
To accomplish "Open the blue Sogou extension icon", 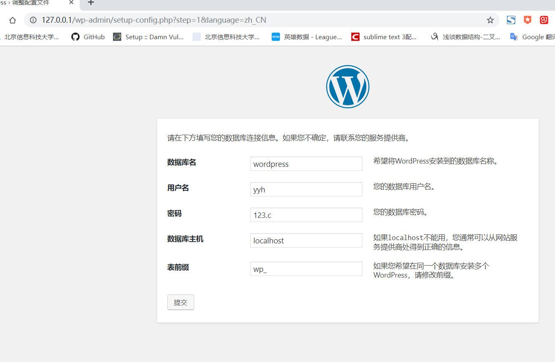I will click(511, 20).
